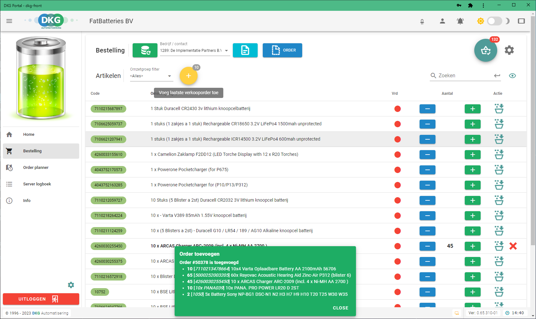Click the search enter arrow icon
This screenshot has height=319, width=536.
497,76
